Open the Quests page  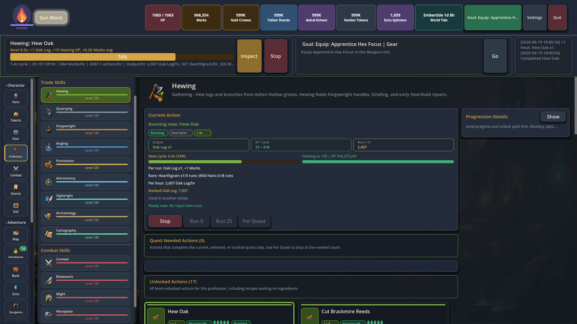pos(16,190)
